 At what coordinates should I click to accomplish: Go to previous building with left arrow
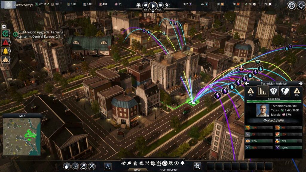coord(247,84)
